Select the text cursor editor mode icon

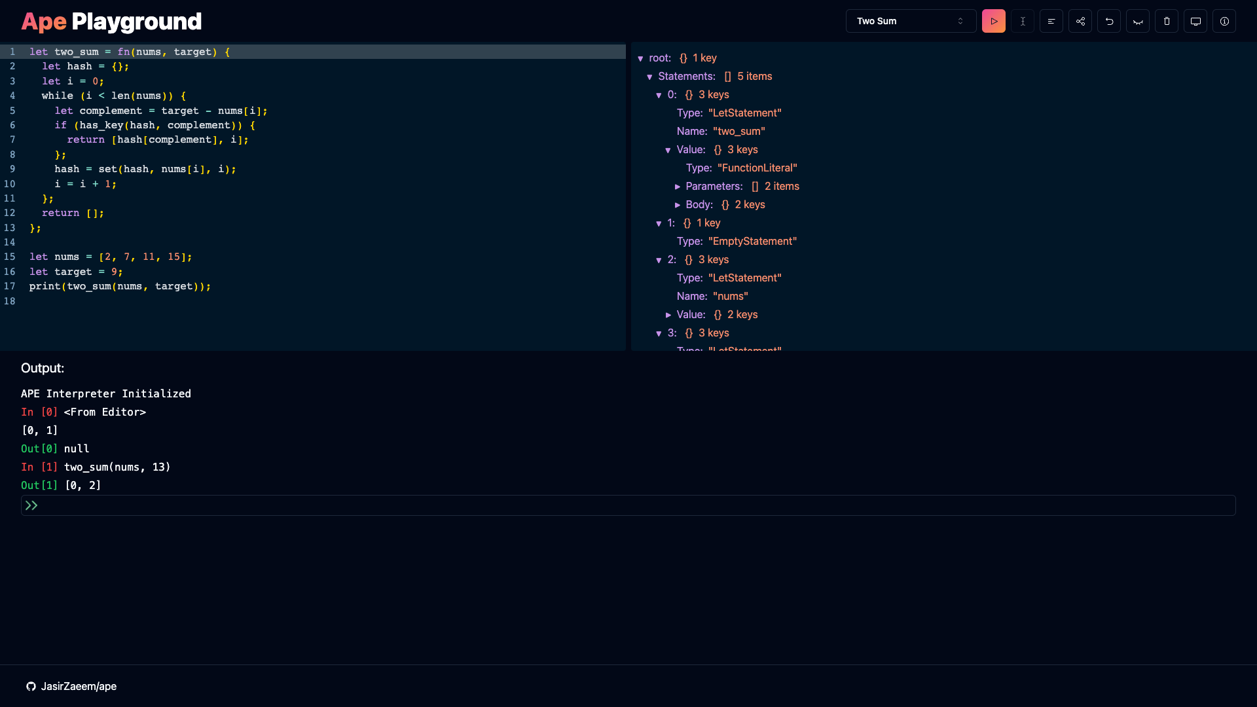[1023, 21]
